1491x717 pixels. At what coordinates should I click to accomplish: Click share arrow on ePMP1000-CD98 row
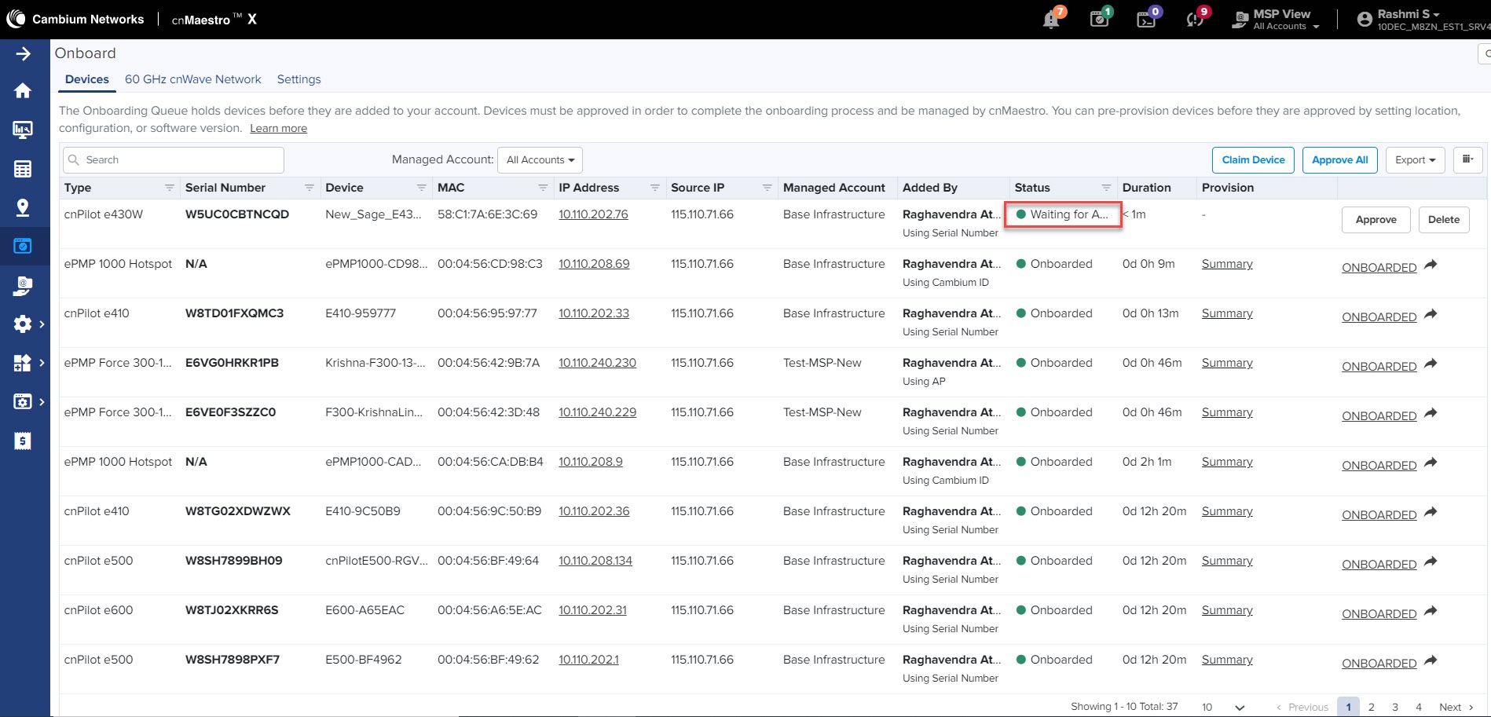1431,265
